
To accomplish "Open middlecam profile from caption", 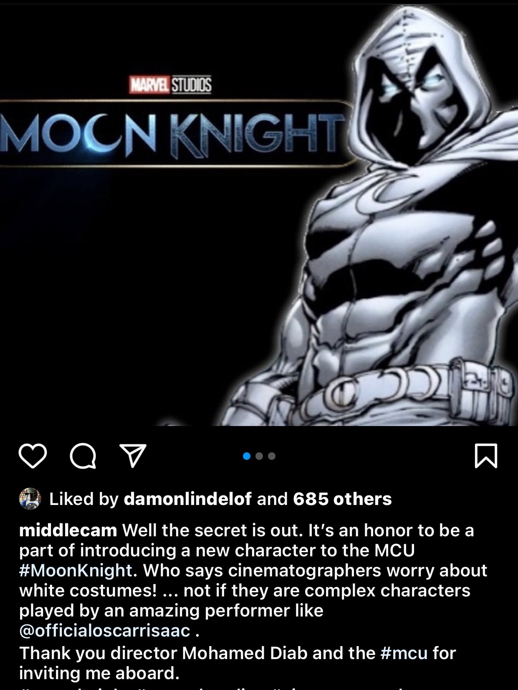I will click(68, 530).
